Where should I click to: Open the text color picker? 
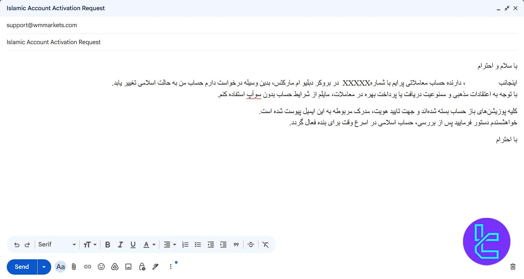(149, 244)
